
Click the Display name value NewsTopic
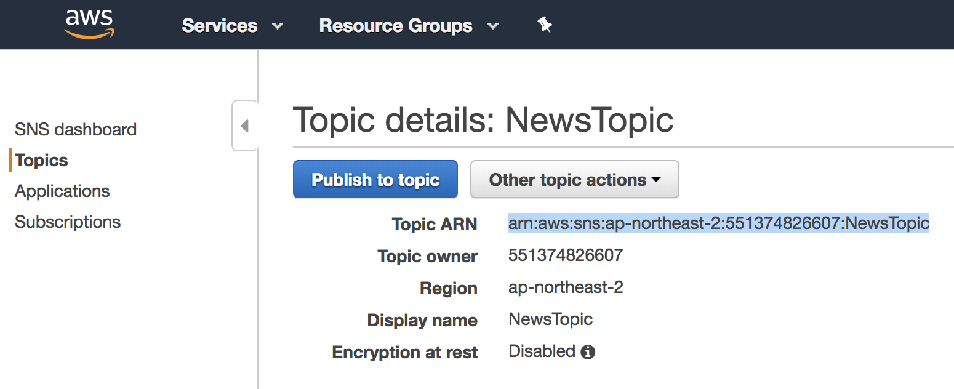coord(550,319)
